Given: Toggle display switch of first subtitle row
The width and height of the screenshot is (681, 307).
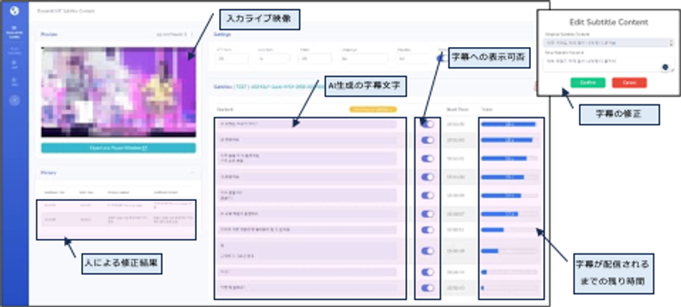Looking at the screenshot, I should click(427, 124).
